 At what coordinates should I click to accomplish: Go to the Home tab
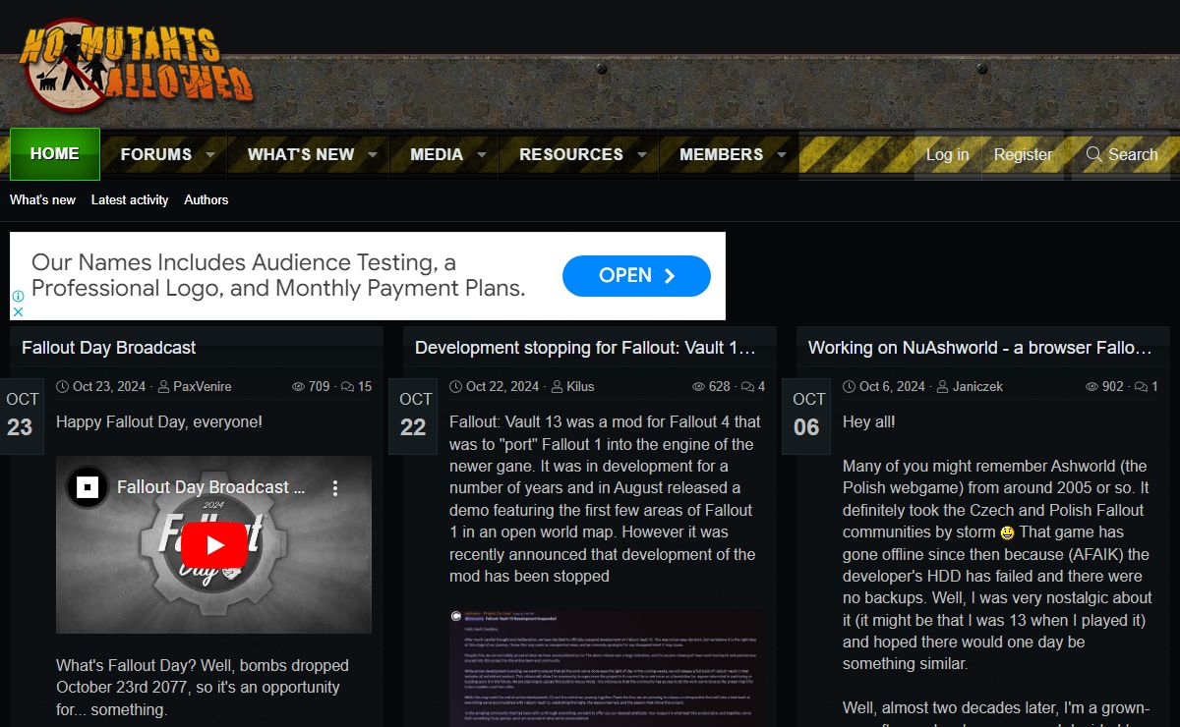coord(55,154)
